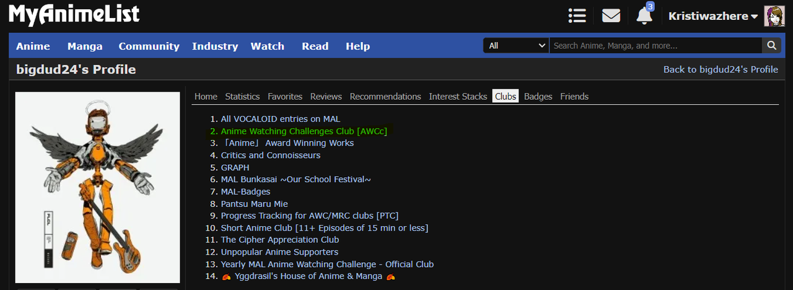The image size is (793, 290).
Task: Open Unpopular Anime Supporters club
Action: (279, 252)
